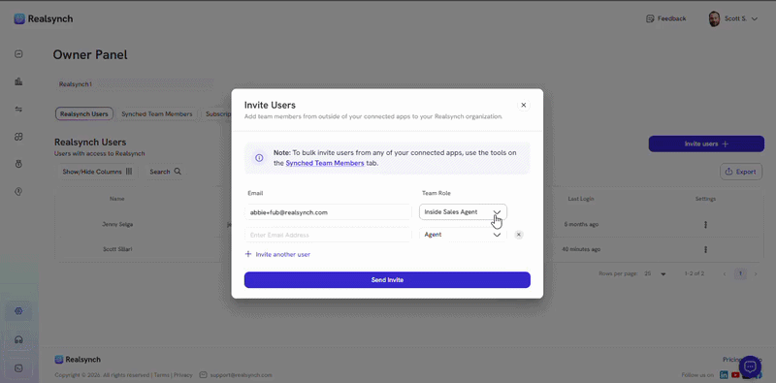Open the settings kebab menu for Jenny Selga
776x383 pixels.
coord(706,225)
